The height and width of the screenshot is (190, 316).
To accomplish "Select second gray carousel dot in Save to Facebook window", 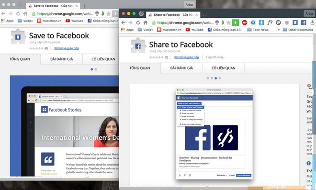I will click(96, 69).
